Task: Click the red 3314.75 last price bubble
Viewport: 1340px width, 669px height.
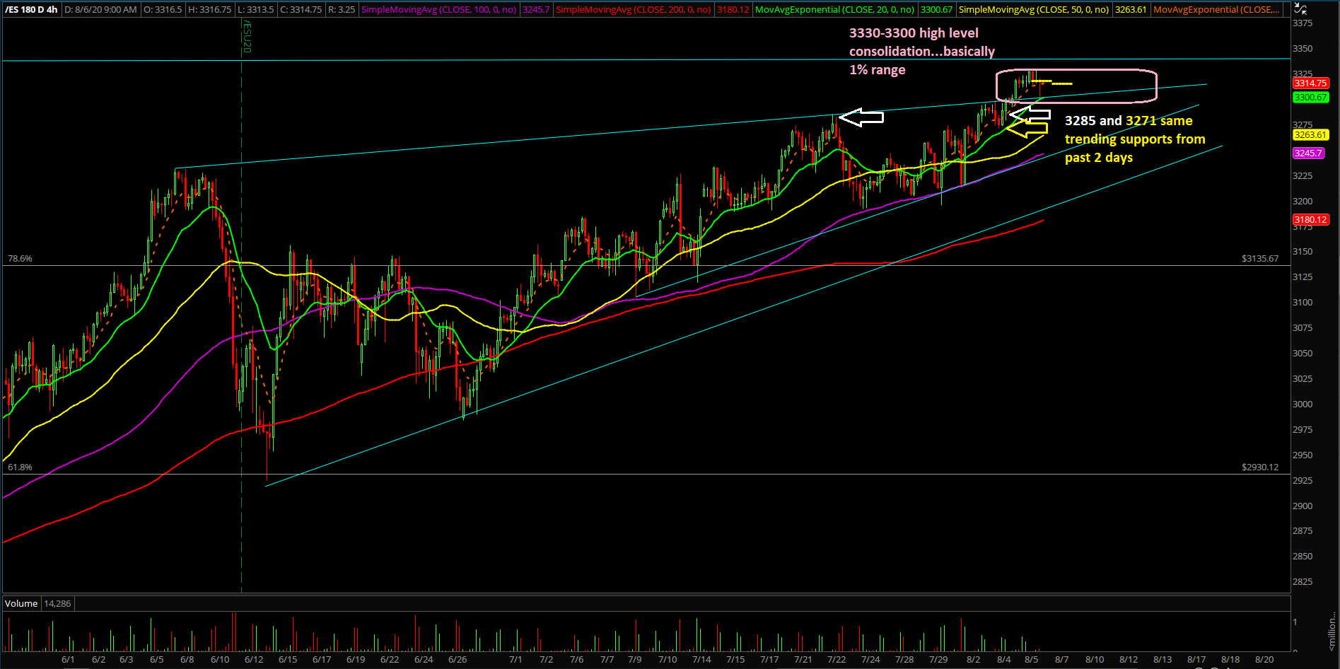Action: tap(1310, 83)
